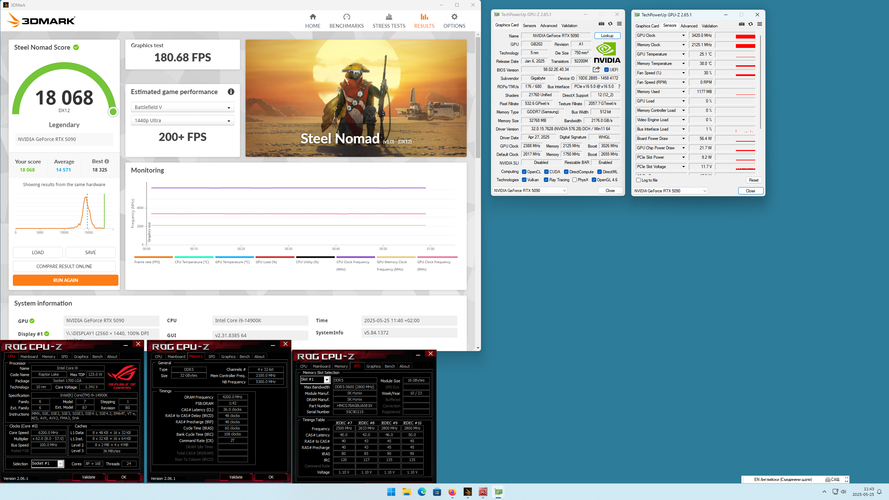The height and width of the screenshot is (500, 889).
Task: Switch to GPU-Z taskbar icon
Action: pos(498,492)
